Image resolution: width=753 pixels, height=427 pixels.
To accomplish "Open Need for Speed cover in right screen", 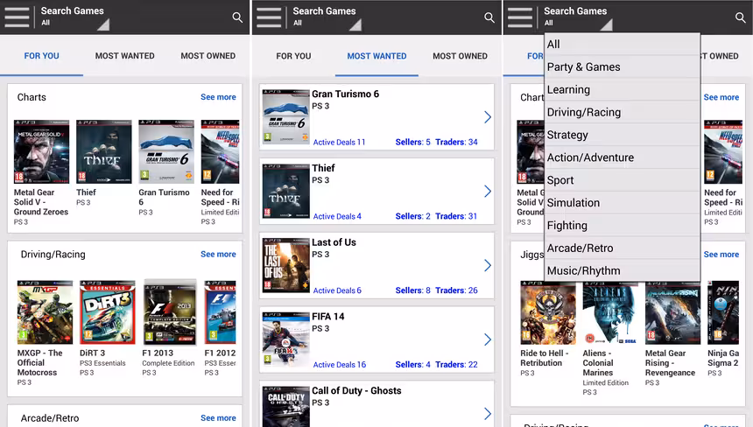I will point(723,151).
